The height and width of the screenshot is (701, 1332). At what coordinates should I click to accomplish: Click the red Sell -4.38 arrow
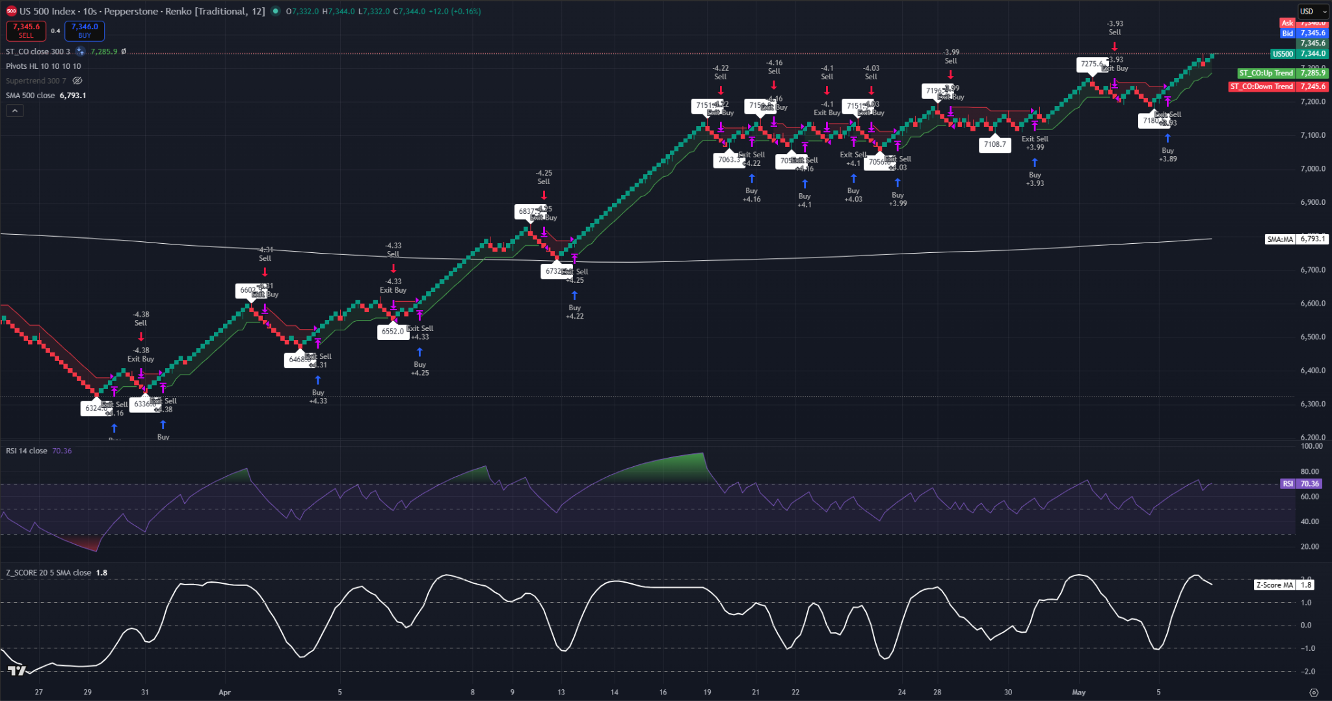coord(141,337)
